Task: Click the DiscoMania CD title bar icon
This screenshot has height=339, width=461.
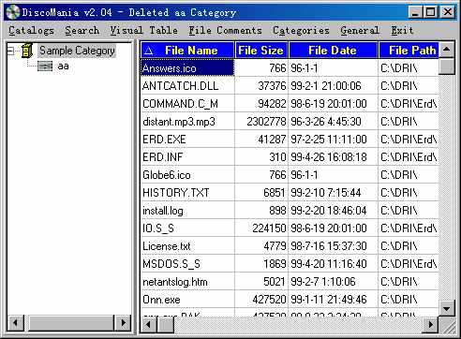Action: tap(13, 12)
